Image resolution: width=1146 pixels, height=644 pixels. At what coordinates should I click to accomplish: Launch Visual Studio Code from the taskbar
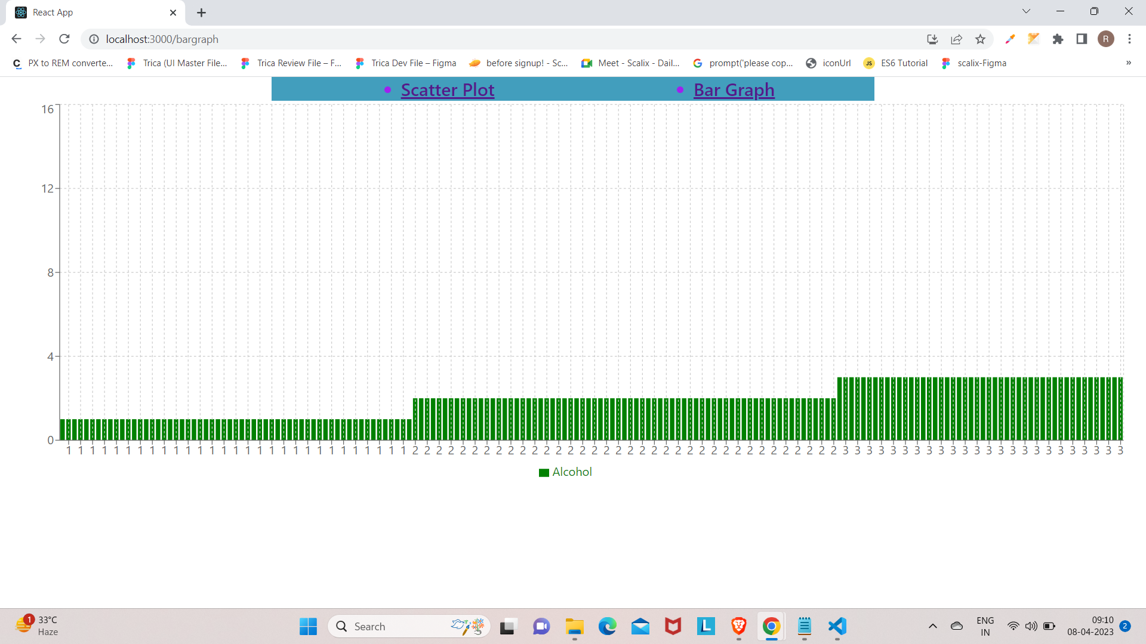coord(836,627)
